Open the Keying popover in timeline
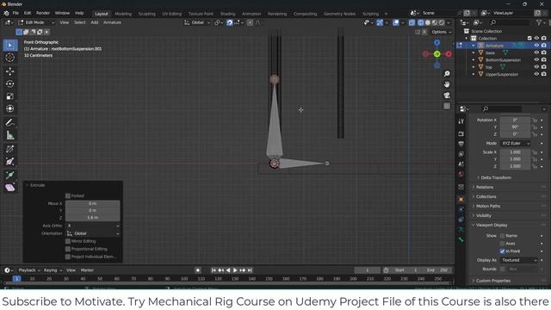 [x=53, y=270]
